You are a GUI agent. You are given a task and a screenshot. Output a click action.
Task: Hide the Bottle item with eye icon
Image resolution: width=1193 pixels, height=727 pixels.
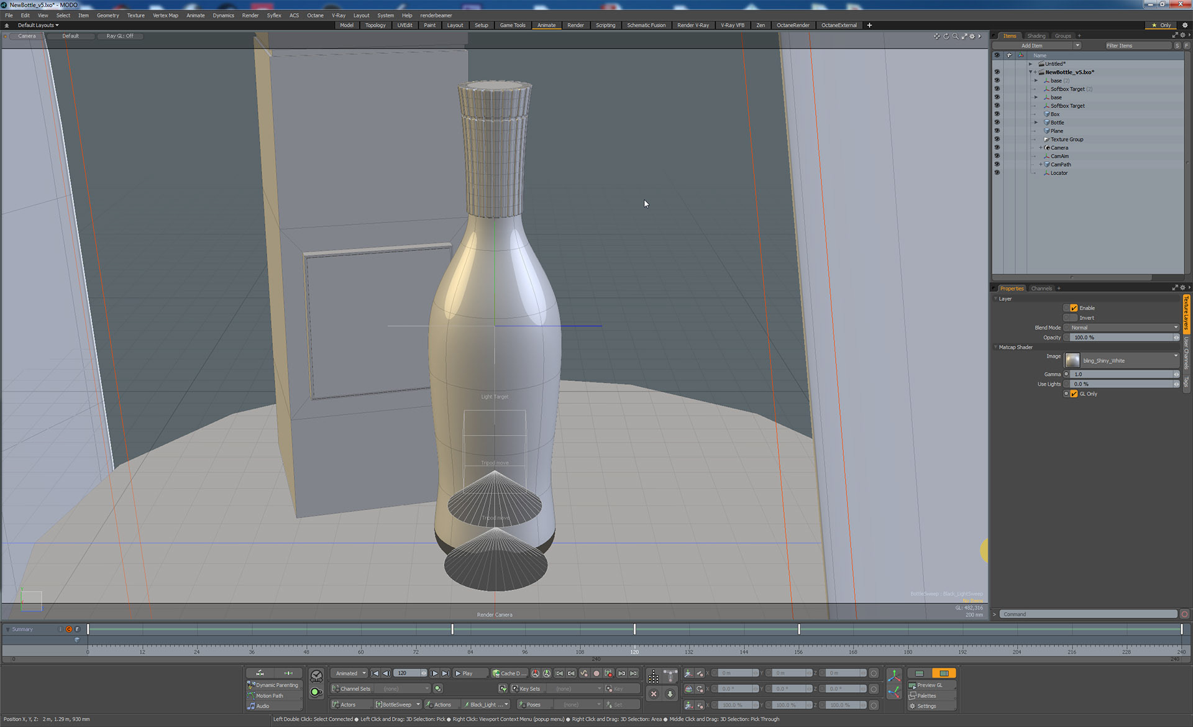997,123
